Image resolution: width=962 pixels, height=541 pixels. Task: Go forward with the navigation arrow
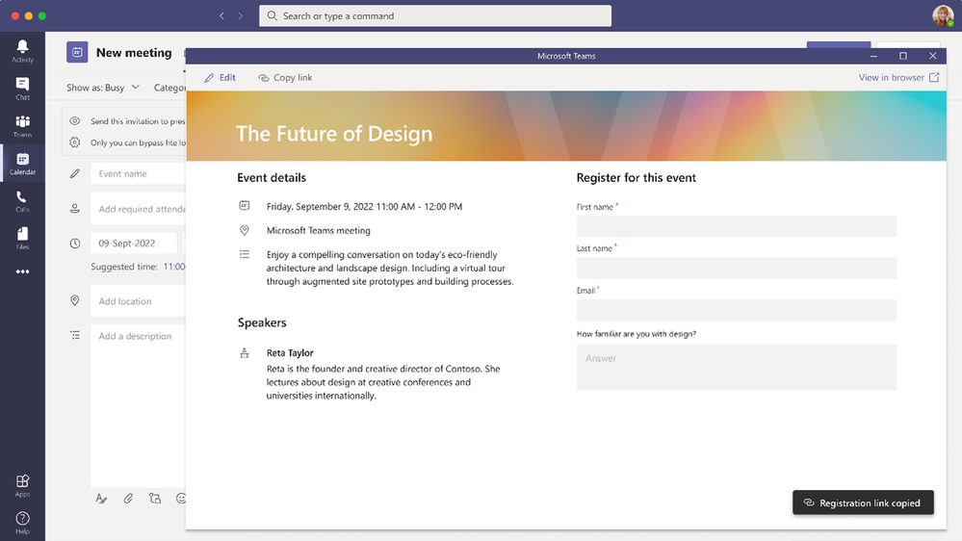click(x=241, y=16)
